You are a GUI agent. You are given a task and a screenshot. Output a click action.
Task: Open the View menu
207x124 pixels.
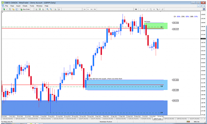[12, 6]
